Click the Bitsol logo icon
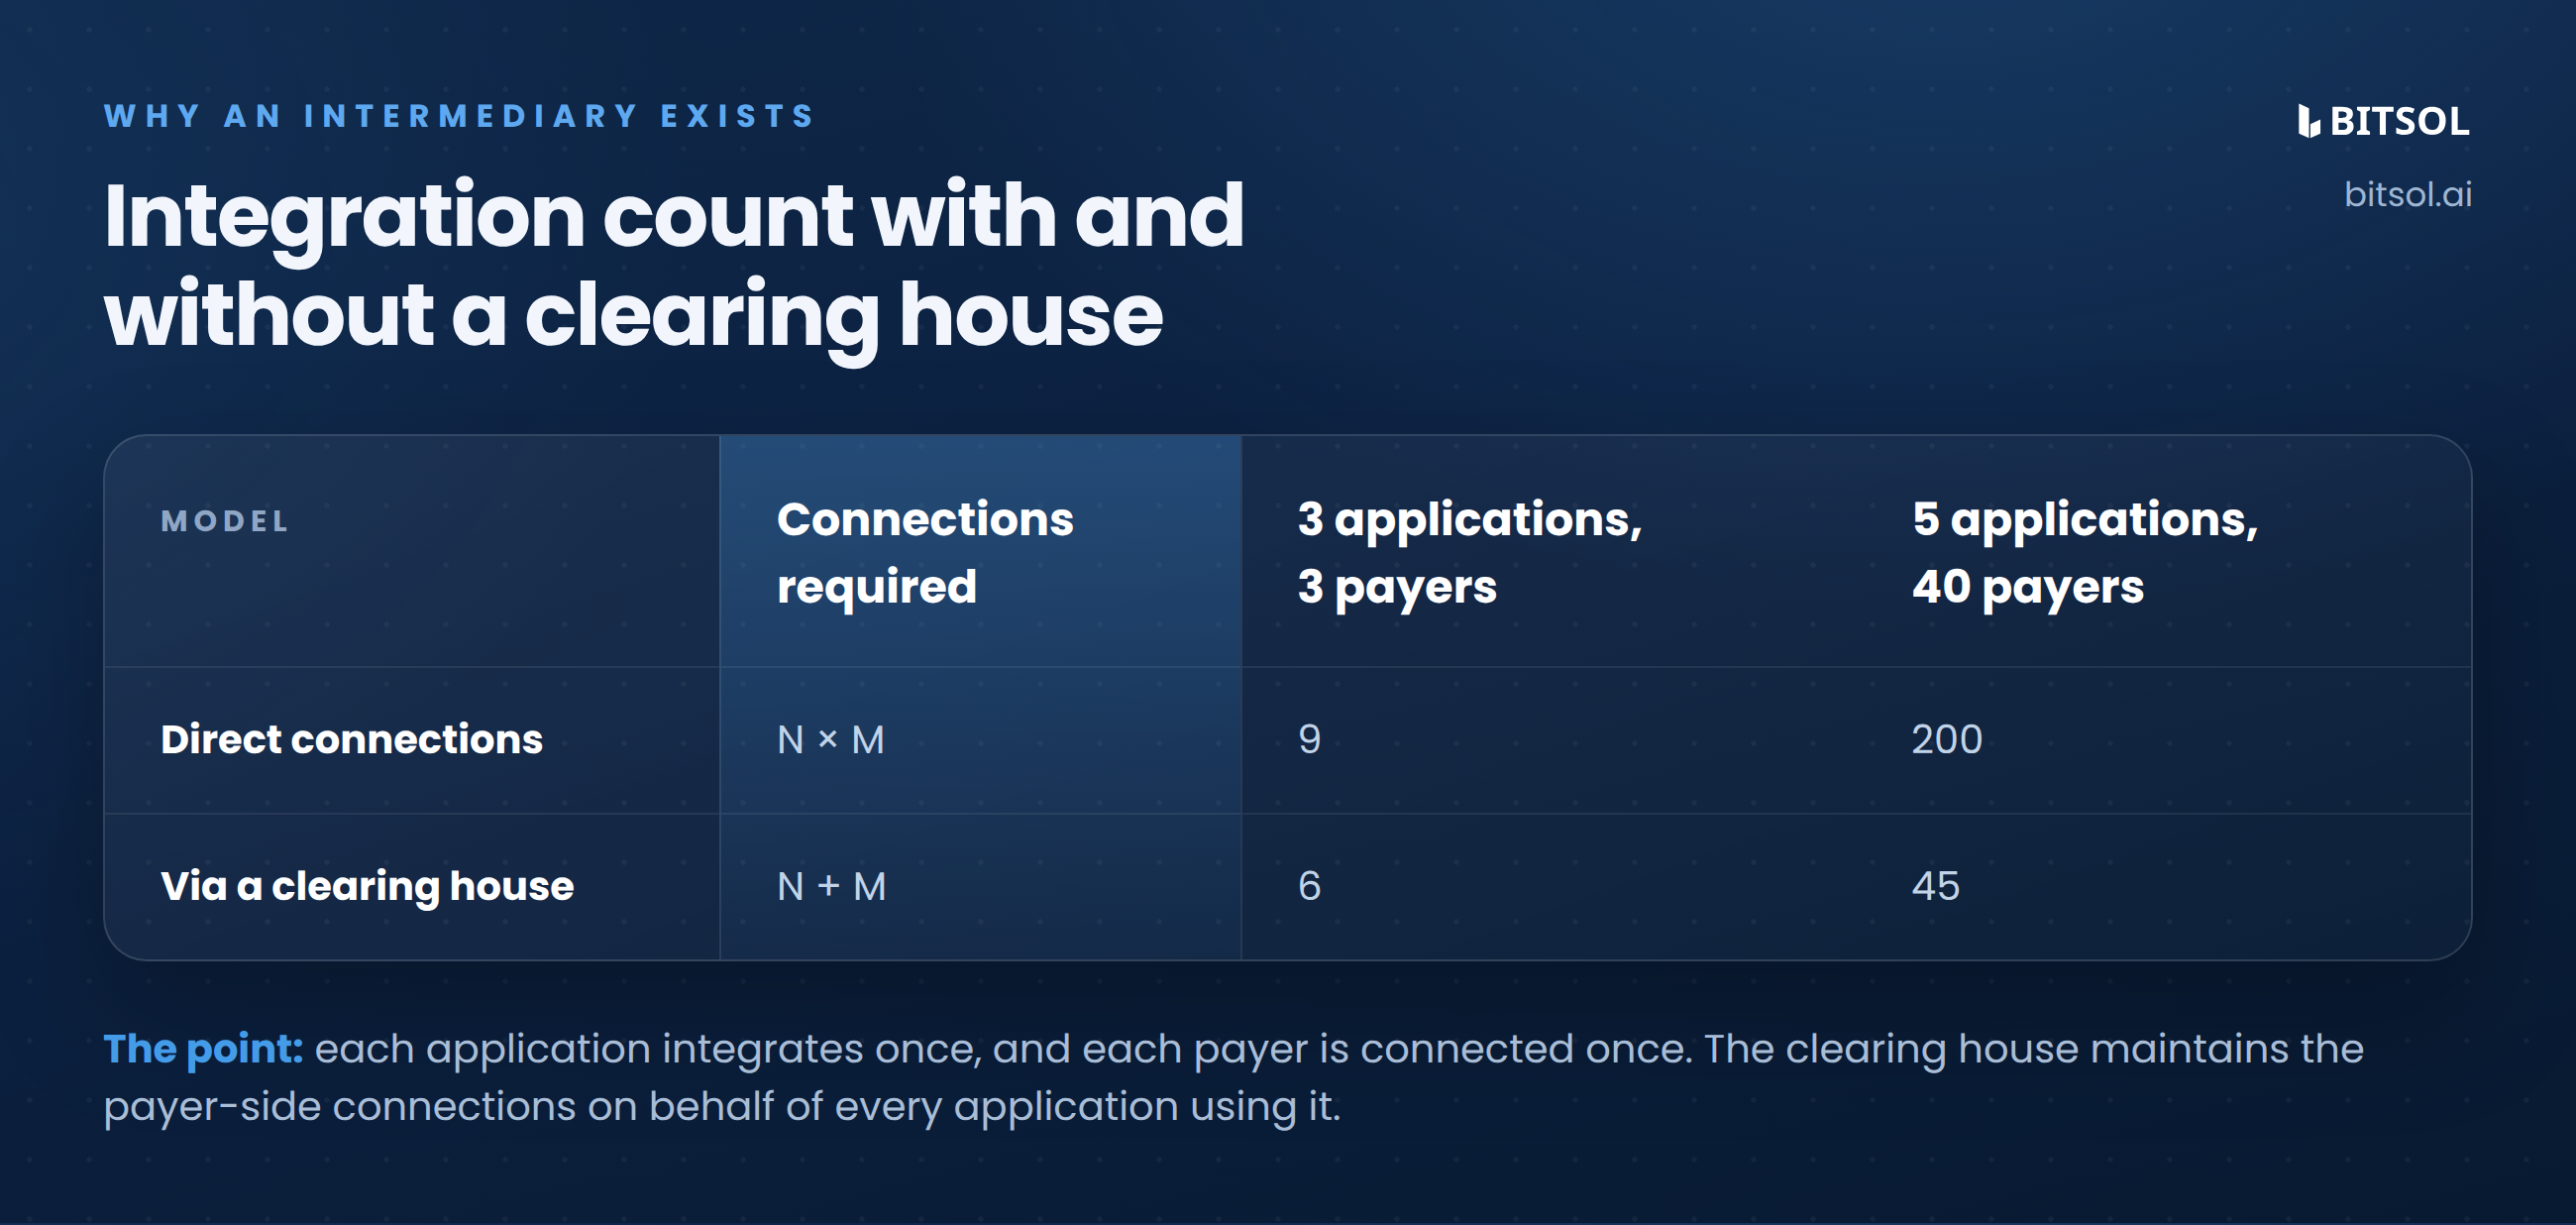2576x1225 pixels. click(2308, 121)
